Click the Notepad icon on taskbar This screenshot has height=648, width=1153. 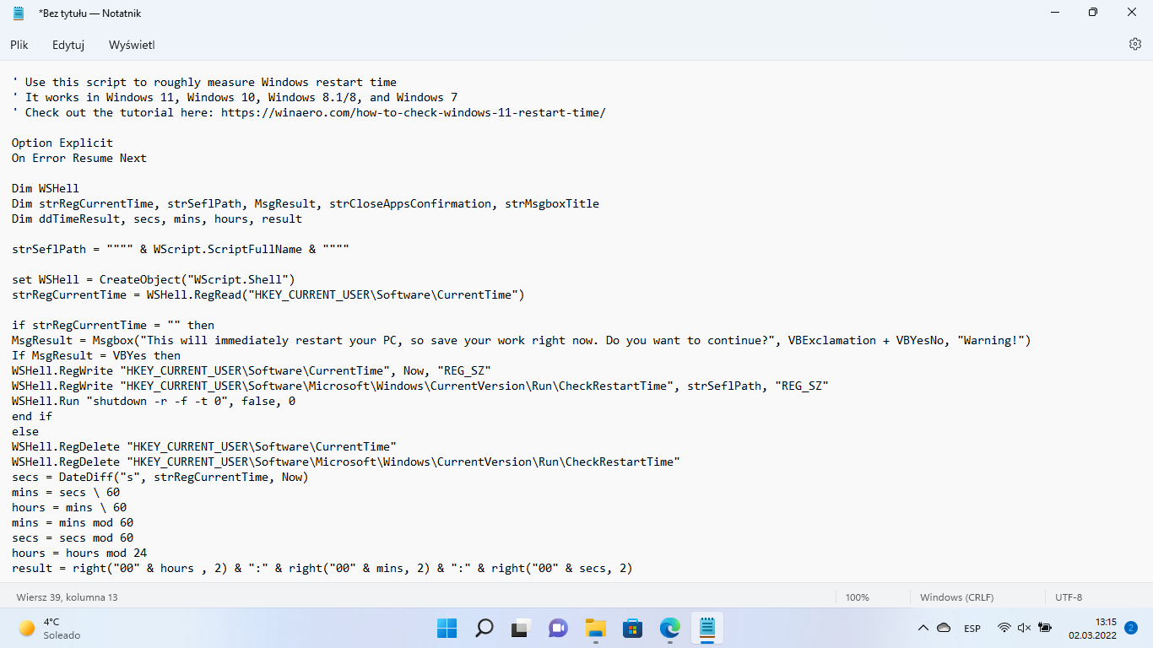click(707, 629)
